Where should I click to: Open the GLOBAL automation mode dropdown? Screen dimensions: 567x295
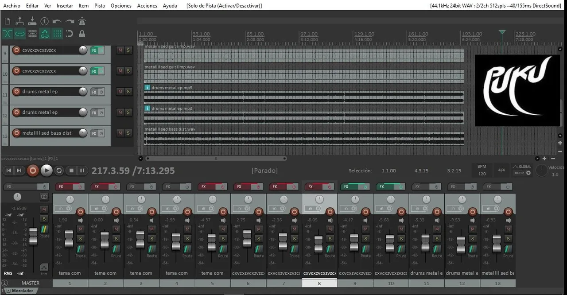click(522, 173)
